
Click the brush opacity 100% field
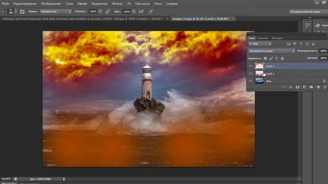[x=93, y=12]
